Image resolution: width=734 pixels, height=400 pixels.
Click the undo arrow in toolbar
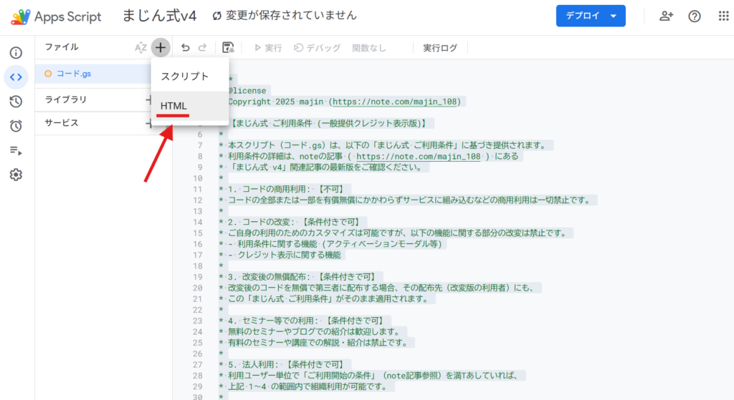tap(186, 48)
